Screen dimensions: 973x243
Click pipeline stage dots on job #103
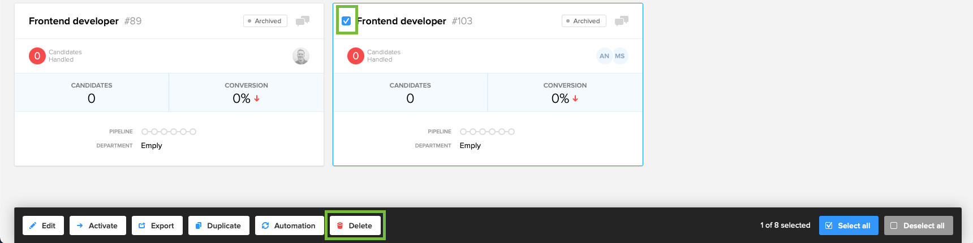tap(487, 132)
